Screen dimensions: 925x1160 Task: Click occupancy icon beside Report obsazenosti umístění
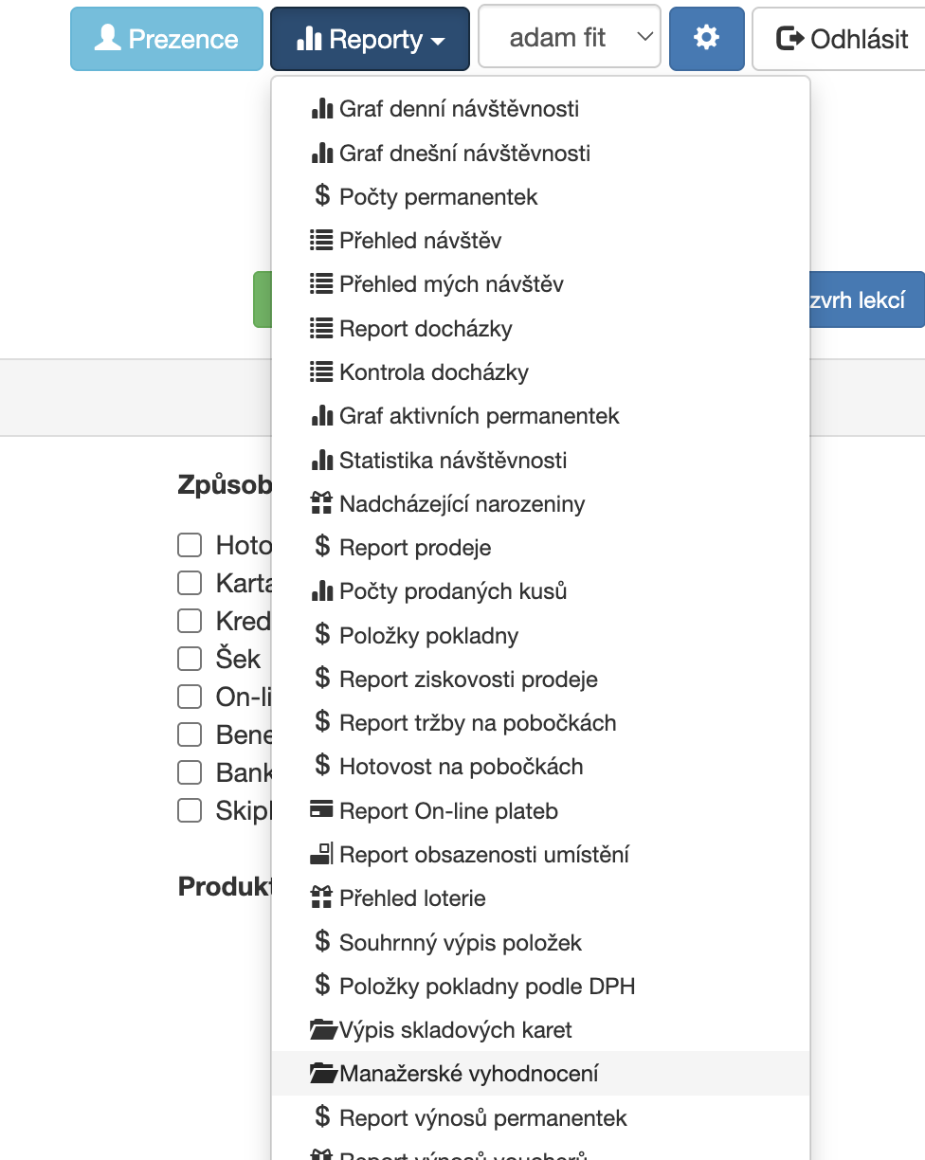[322, 854]
